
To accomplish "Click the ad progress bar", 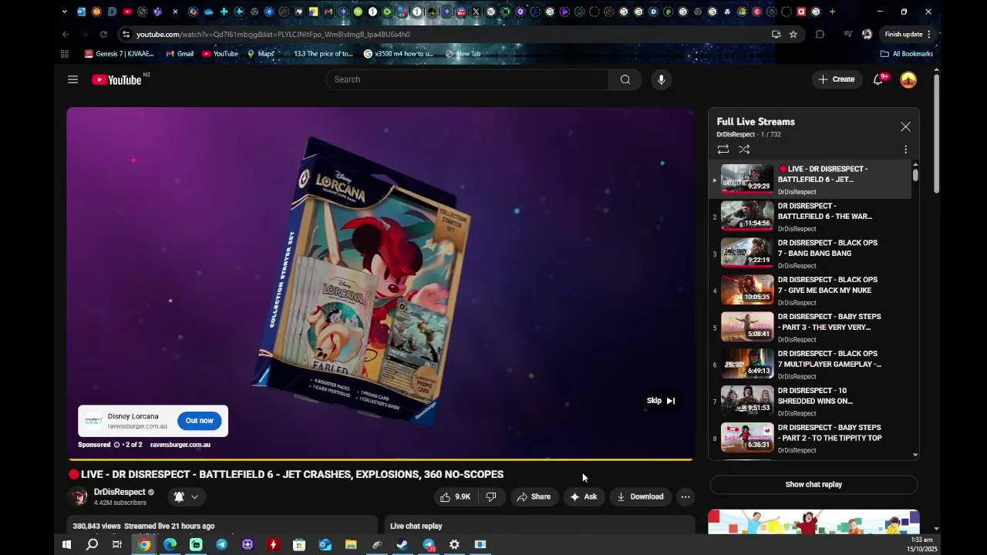I will pos(379,459).
